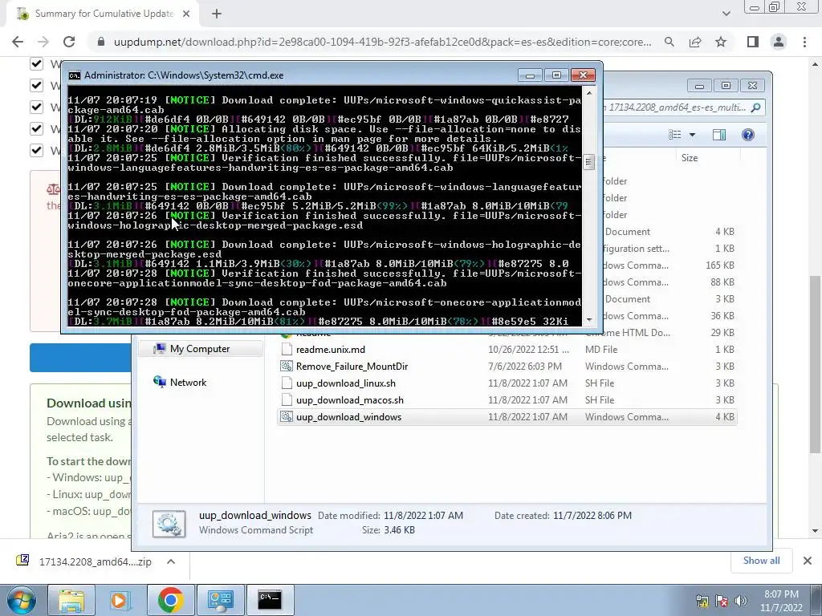This screenshot has height=616, width=822.
Task: Click the blue download button on webpage
Action: (x=81, y=358)
